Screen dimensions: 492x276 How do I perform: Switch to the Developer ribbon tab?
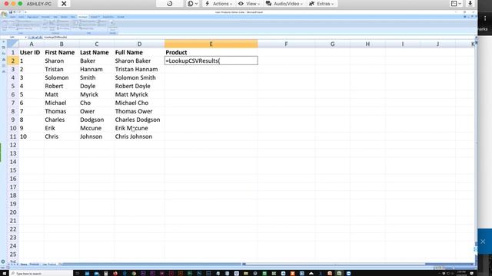(x=83, y=17)
